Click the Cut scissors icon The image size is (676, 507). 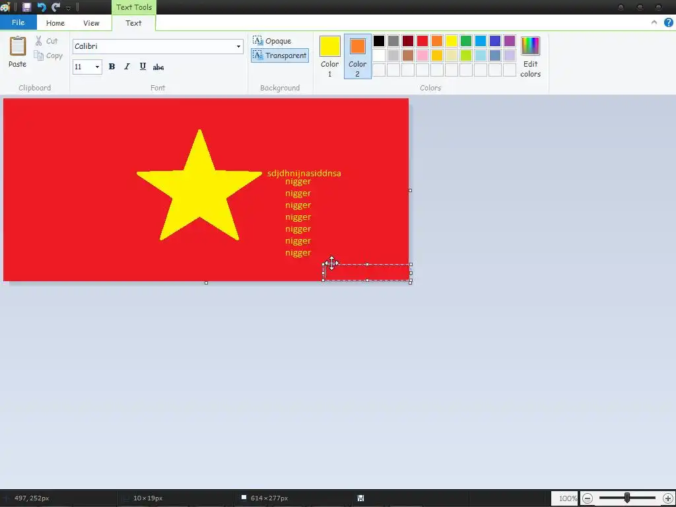[39, 40]
